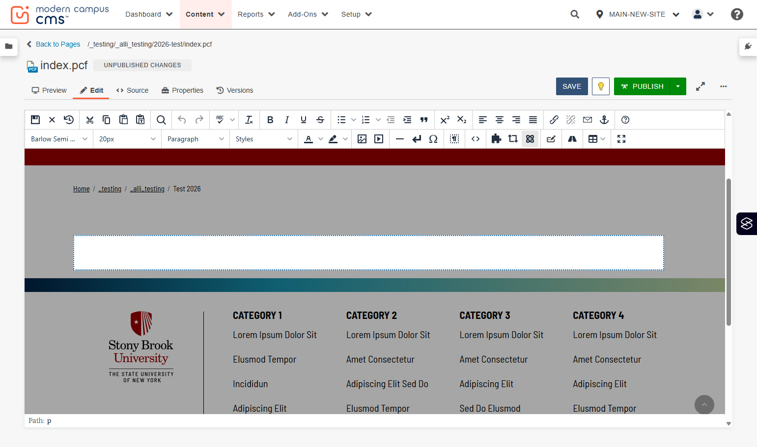This screenshot has height=447, width=757.
Task: Click the scroll-to-top round button
Action: click(704, 405)
